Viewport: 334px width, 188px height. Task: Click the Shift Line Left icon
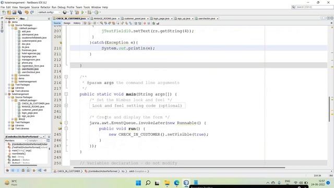pos(136,23)
